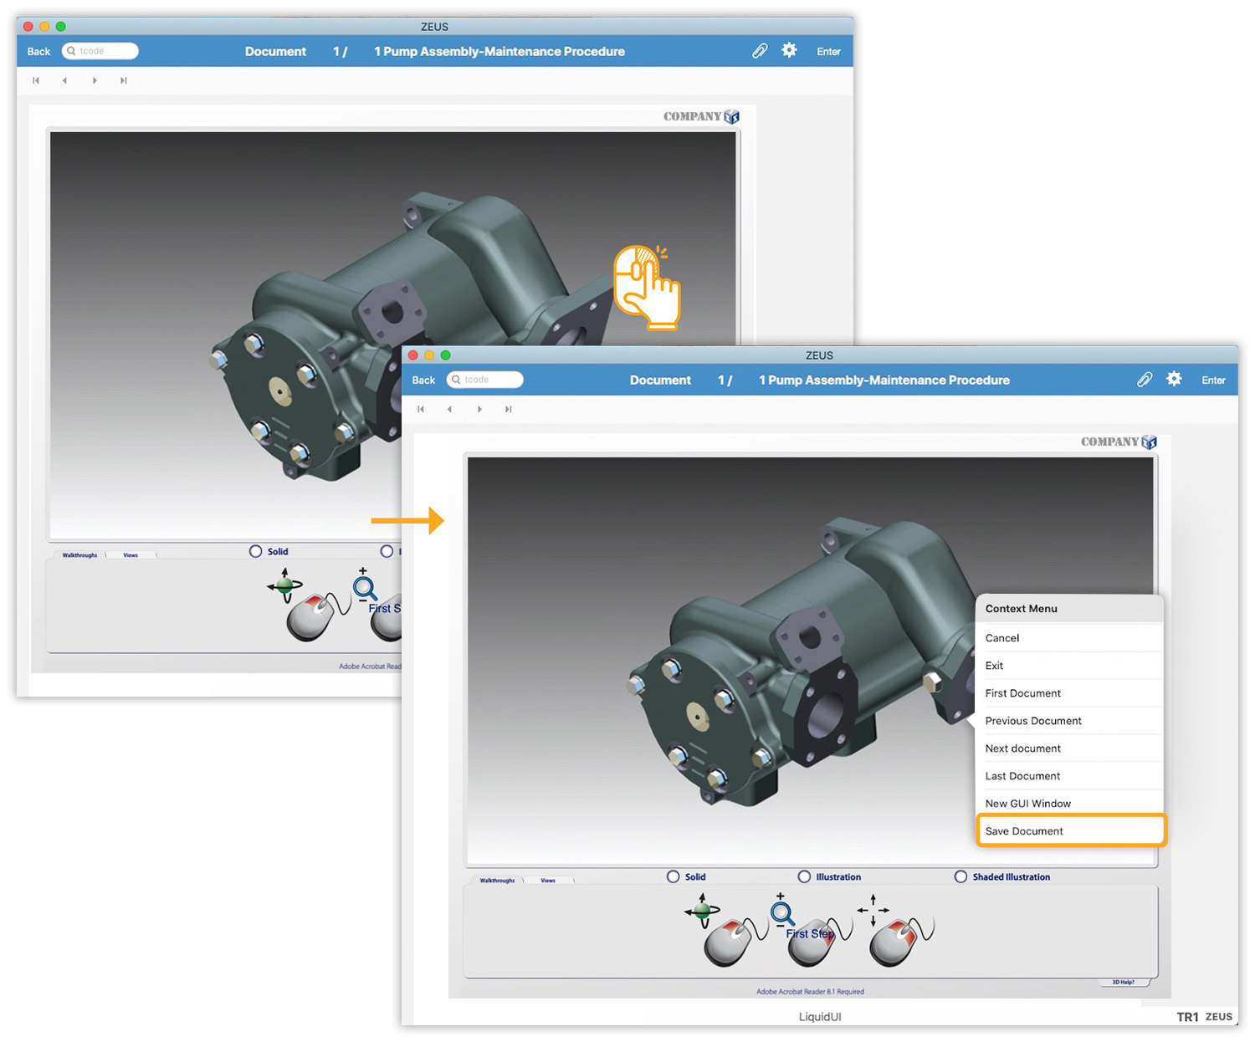Image resolution: width=1255 pixels, height=1042 pixels.
Task: Click the settings gear in the front window
Action: (x=1174, y=379)
